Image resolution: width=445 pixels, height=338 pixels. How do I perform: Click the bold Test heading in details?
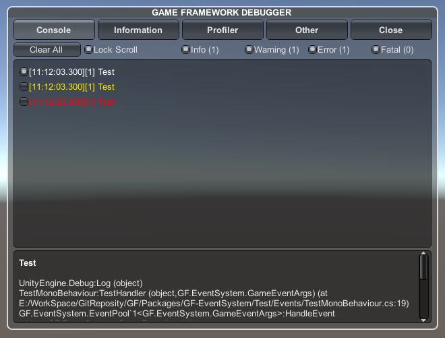pyautogui.click(x=28, y=263)
